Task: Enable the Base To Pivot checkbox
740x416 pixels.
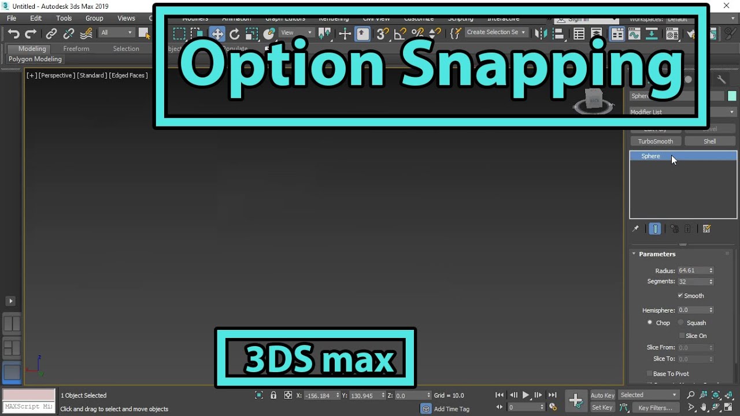Action: click(x=649, y=374)
